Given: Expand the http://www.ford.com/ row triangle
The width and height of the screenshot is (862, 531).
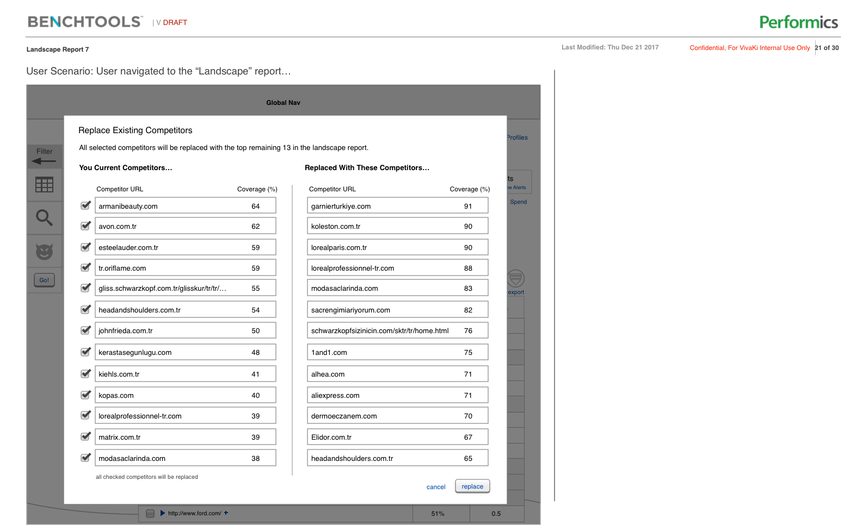Looking at the screenshot, I should (162, 513).
